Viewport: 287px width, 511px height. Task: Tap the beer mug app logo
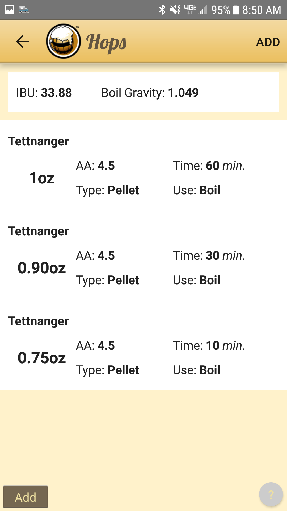[63, 41]
